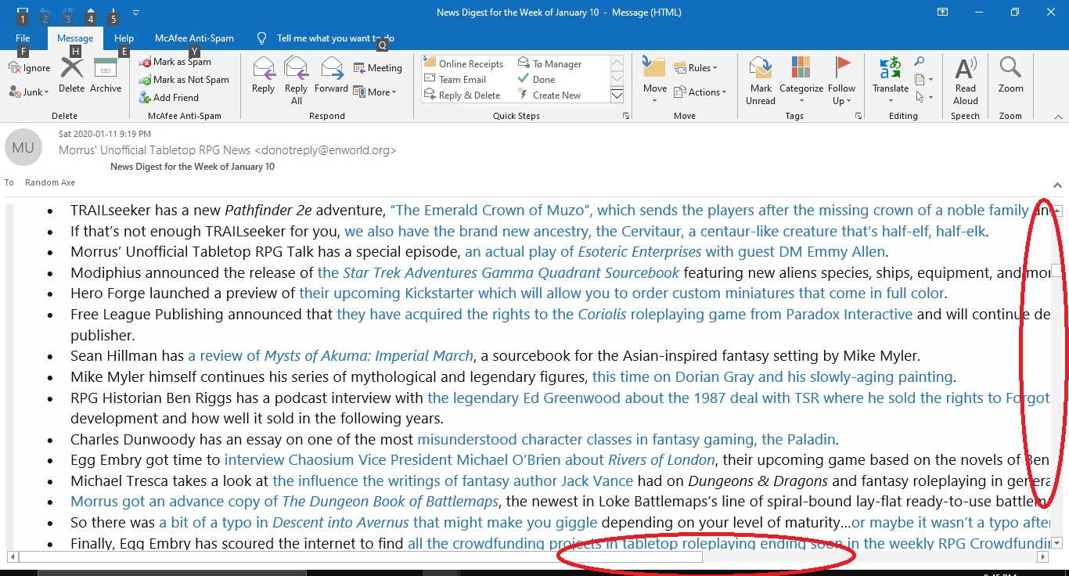Switch to the Message tab
Image resolution: width=1069 pixels, height=576 pixels.
(75, 38)
